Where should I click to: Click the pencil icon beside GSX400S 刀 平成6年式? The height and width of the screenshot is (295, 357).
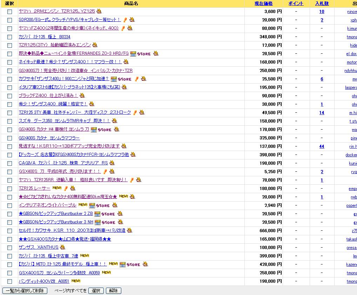point(105,172)
